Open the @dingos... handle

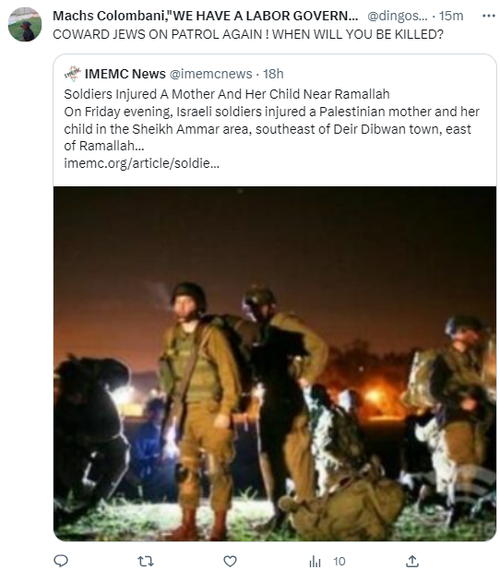[398, 16]
